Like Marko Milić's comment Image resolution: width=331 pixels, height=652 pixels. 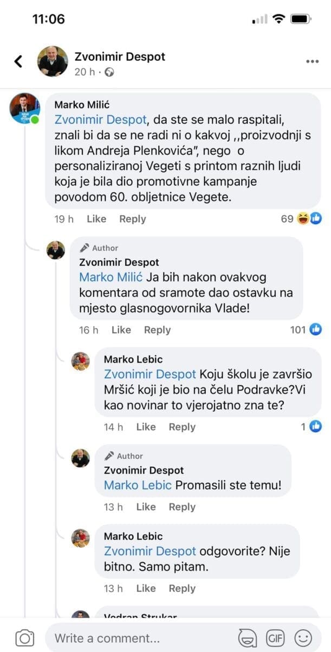[x=96, y=219]
